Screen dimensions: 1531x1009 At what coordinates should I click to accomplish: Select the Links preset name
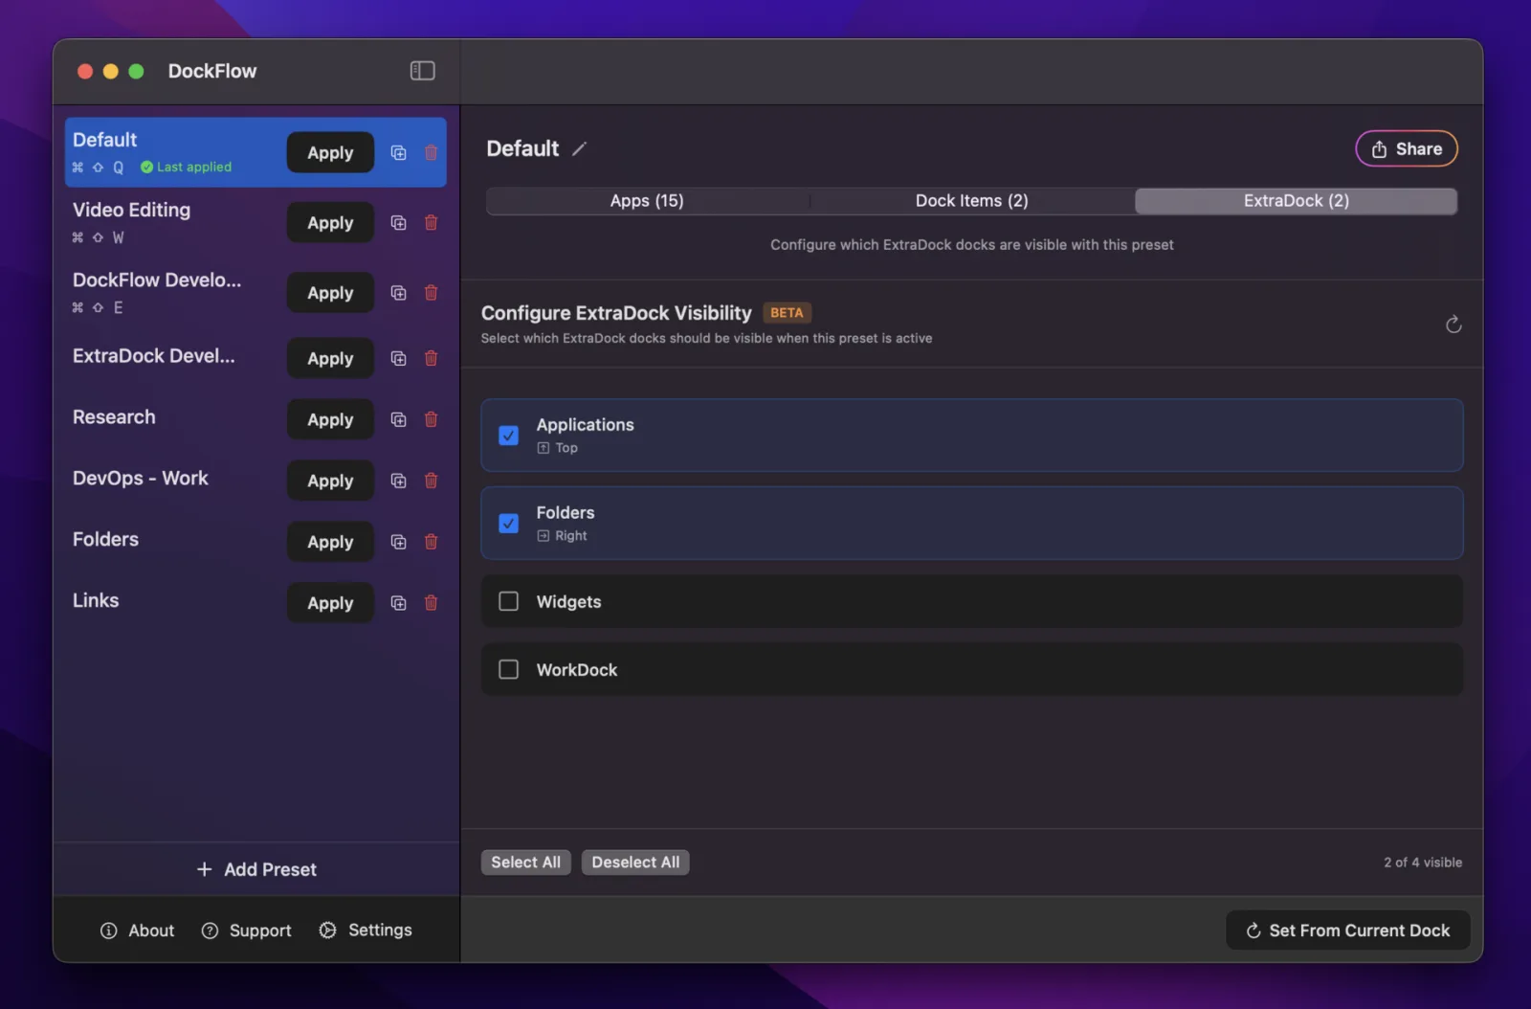(x=96, y=601)
